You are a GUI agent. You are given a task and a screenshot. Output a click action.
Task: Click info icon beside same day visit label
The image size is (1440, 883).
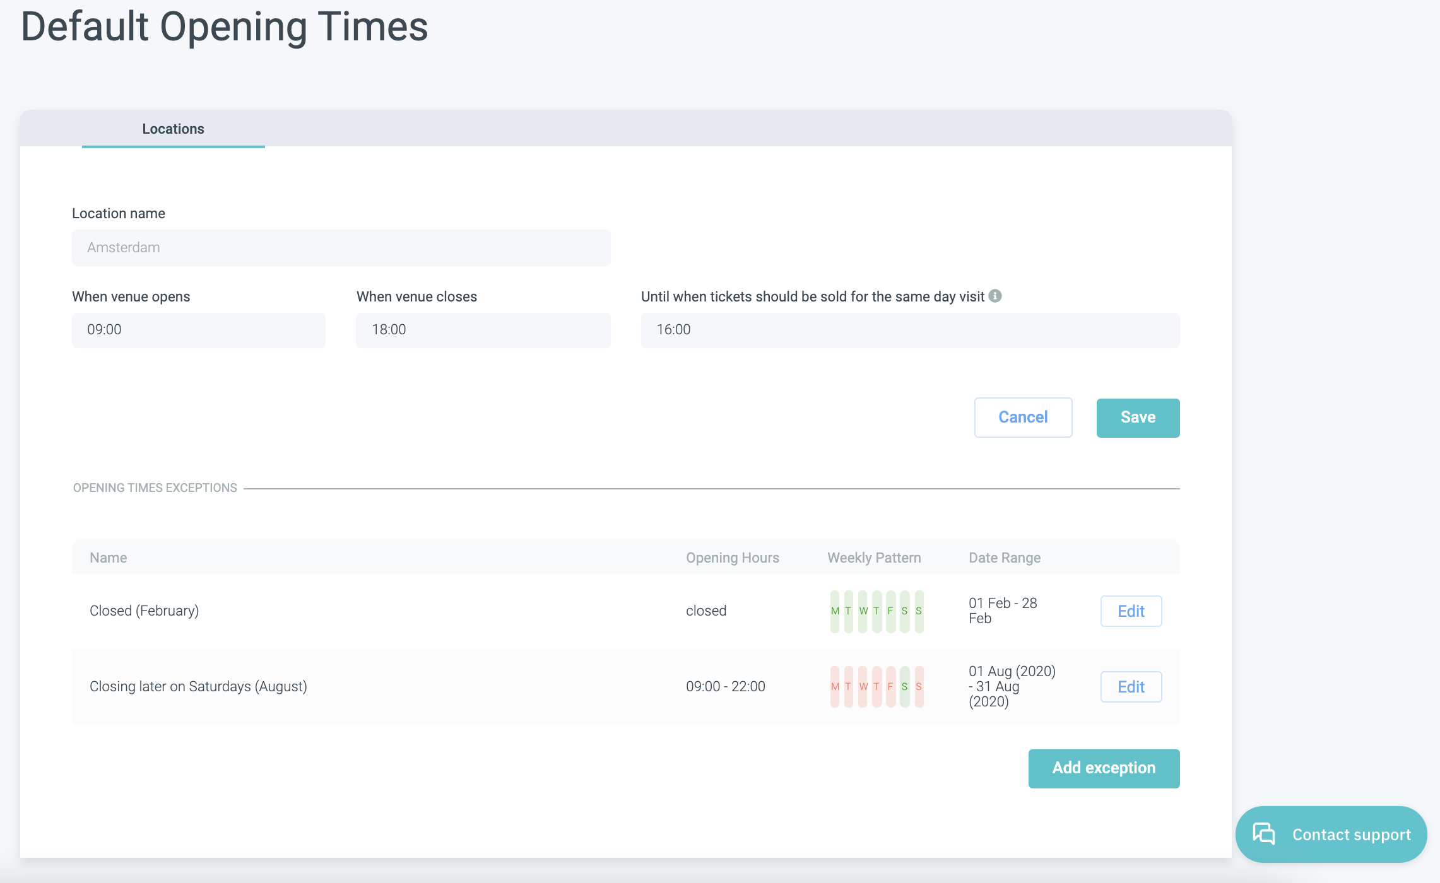coord(995,296)
